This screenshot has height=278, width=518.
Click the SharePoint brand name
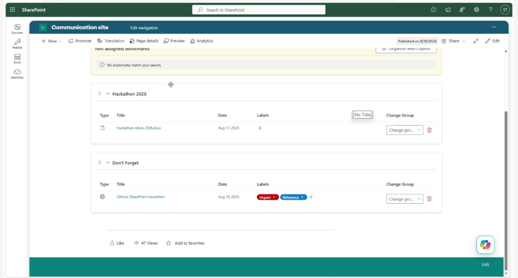point(34,10)
